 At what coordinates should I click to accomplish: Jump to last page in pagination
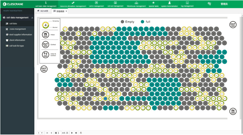tap(76, 133)
